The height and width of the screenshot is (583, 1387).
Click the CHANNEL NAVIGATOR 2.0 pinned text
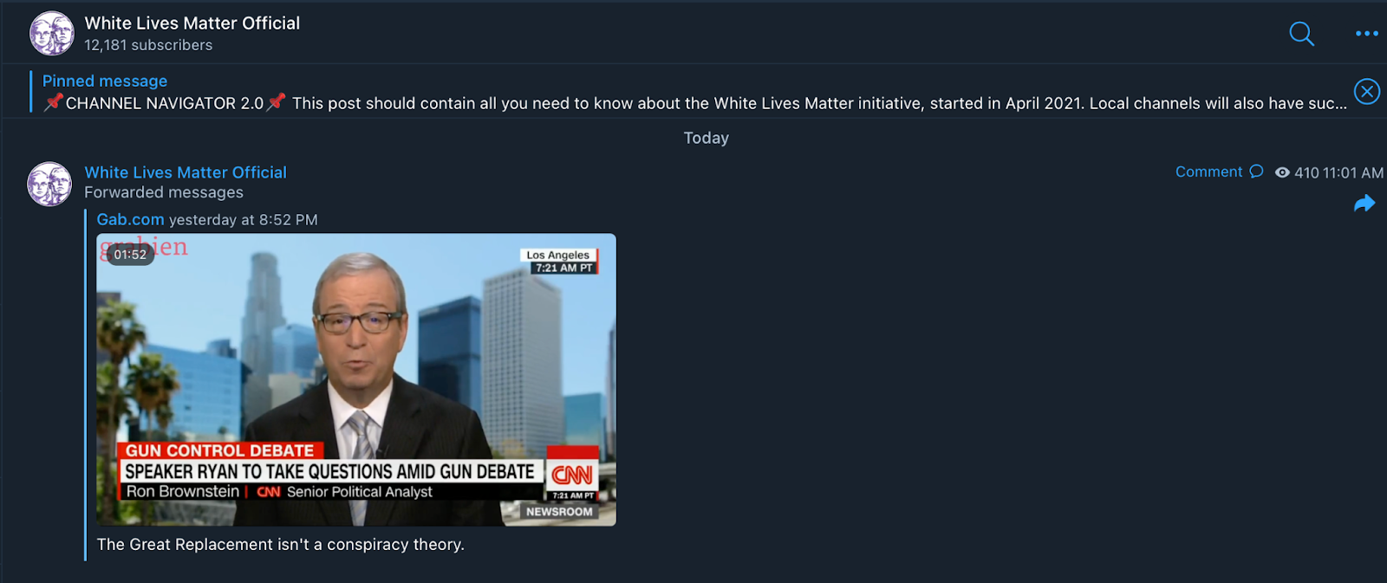(165, 103)
